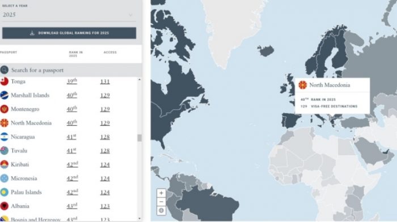Click the Kiribati flag icon
The image size is (397, 222).
[x=5, y=164]
